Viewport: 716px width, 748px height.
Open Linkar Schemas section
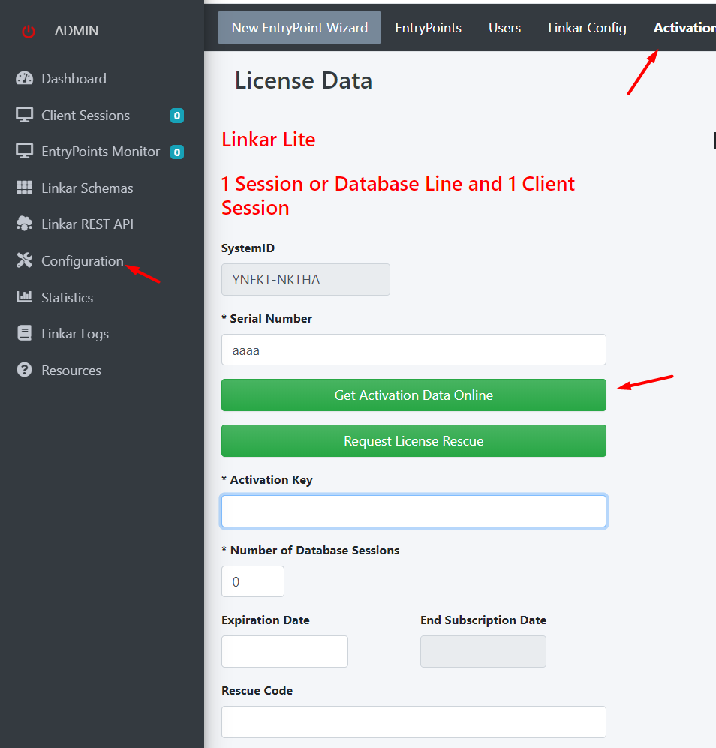[x=87, y=188]
